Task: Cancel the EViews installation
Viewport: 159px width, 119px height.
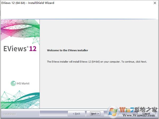Action: 146,113
